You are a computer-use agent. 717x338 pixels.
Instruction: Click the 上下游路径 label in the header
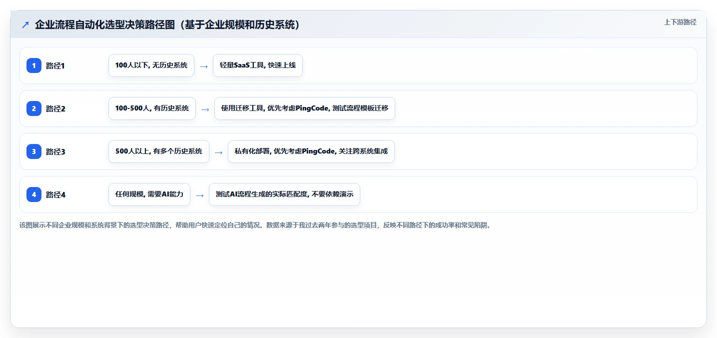click(680, 22)
